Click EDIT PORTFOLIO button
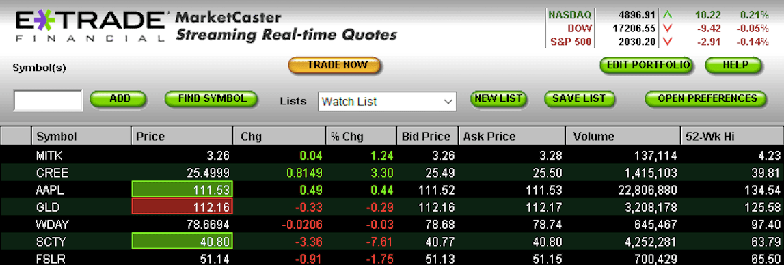Viewport: 784px width, 265px height. (647, 66)
